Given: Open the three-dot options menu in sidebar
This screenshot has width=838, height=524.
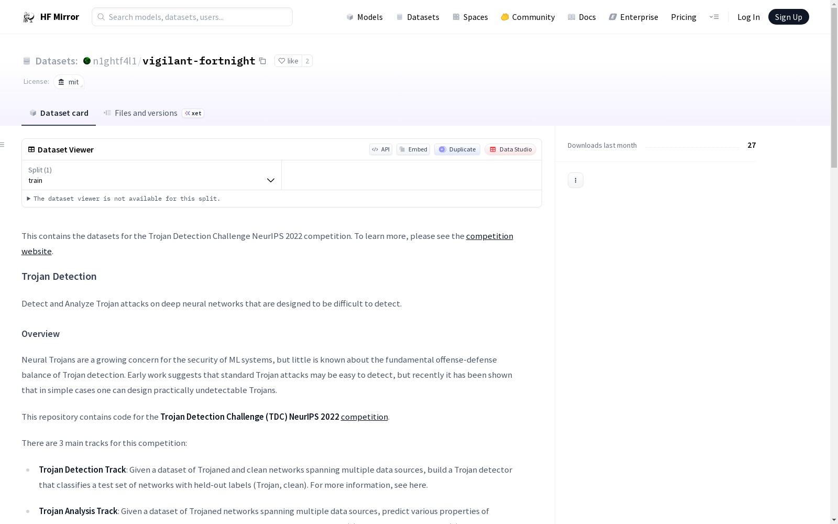Looking at the screenshot, I should point(576,180).
